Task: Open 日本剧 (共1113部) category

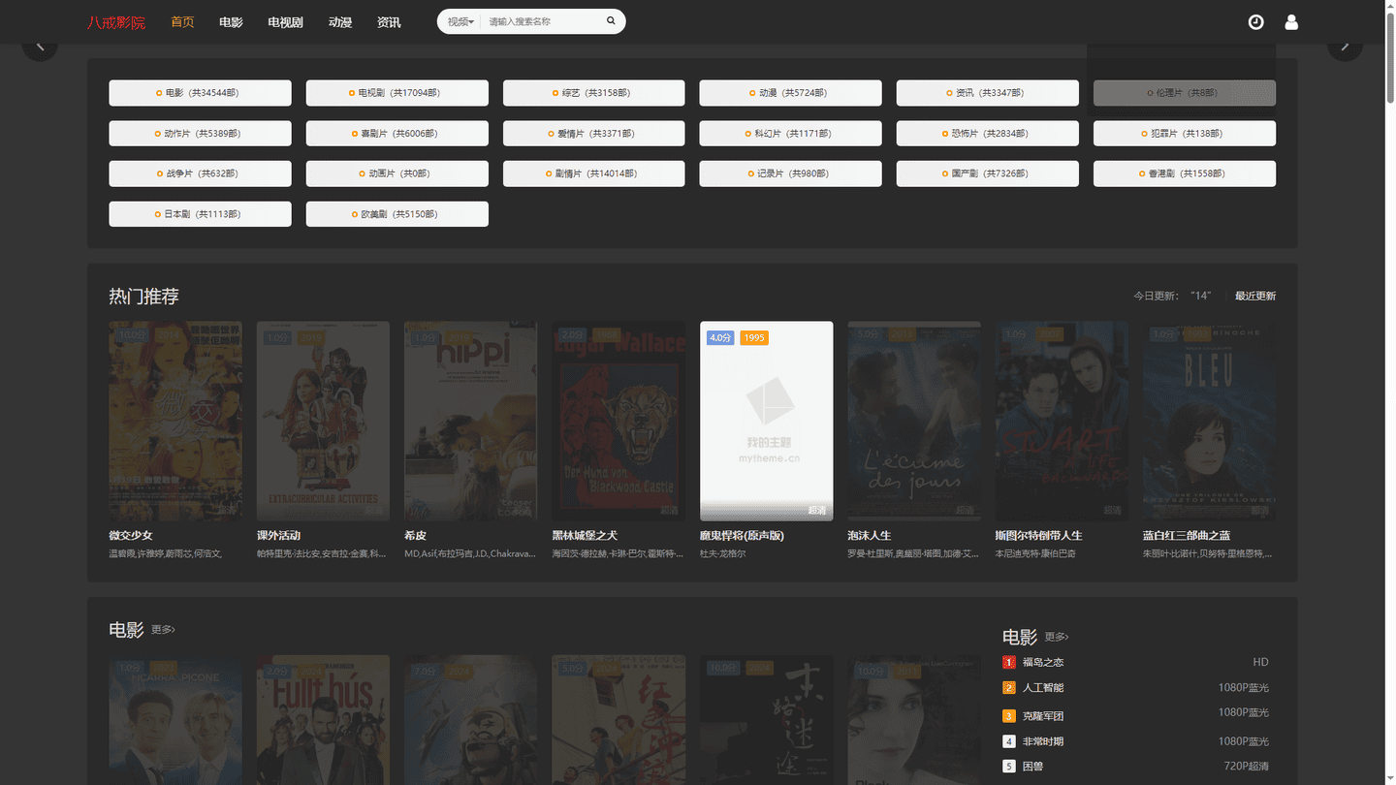Action: [200, 214]
